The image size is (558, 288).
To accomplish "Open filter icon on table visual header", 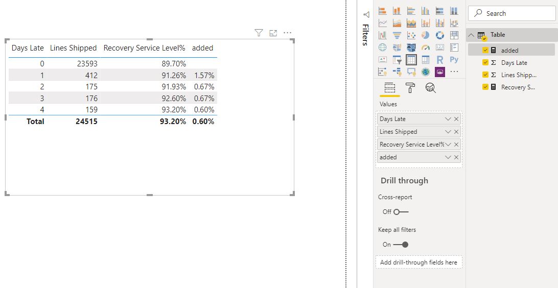I will click(259, 33).
